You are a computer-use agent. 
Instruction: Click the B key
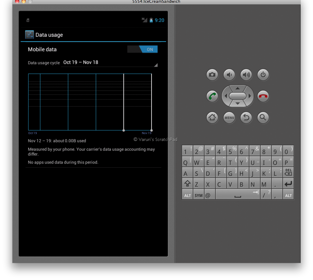(243, 184)
